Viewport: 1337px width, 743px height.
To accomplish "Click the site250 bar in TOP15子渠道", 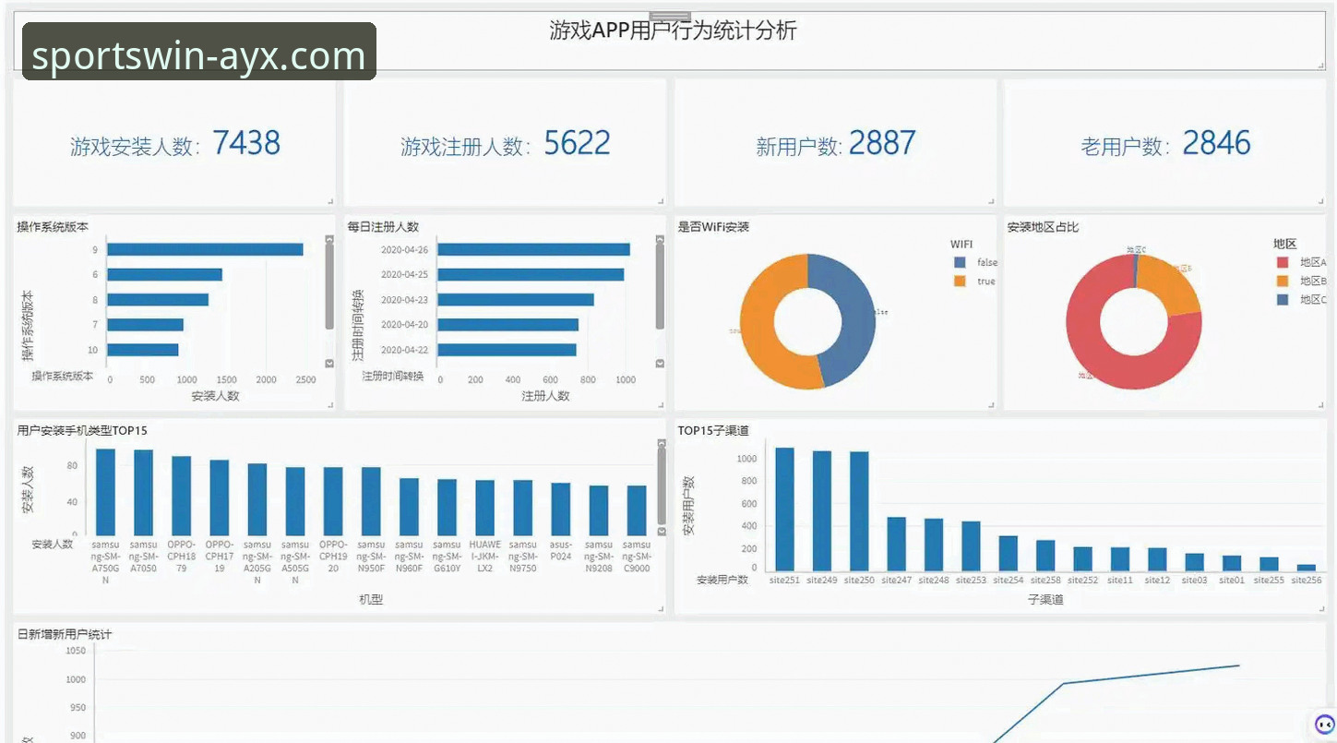I will click(x=859, y=511).
